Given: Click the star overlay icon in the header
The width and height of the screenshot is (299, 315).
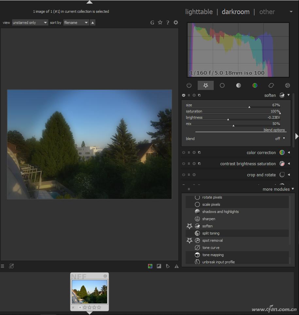Looking at the screenshot, I should click(160, 22).
